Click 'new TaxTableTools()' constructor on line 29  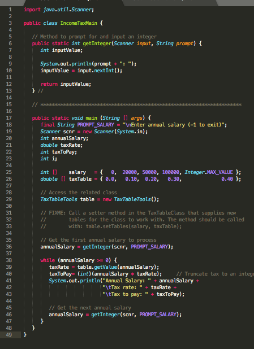click(131, 199)
